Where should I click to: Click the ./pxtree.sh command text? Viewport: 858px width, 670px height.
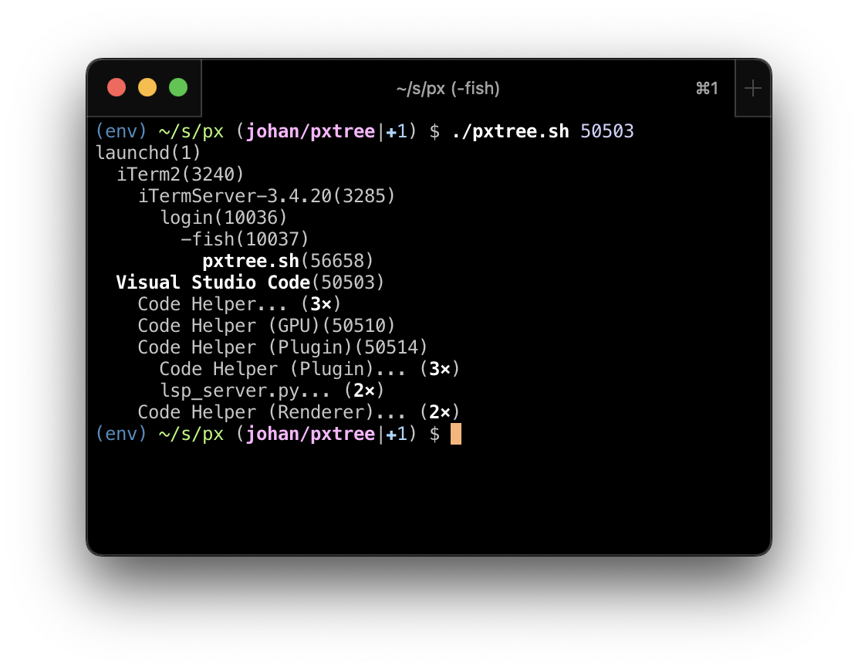(x=510, y=131)
